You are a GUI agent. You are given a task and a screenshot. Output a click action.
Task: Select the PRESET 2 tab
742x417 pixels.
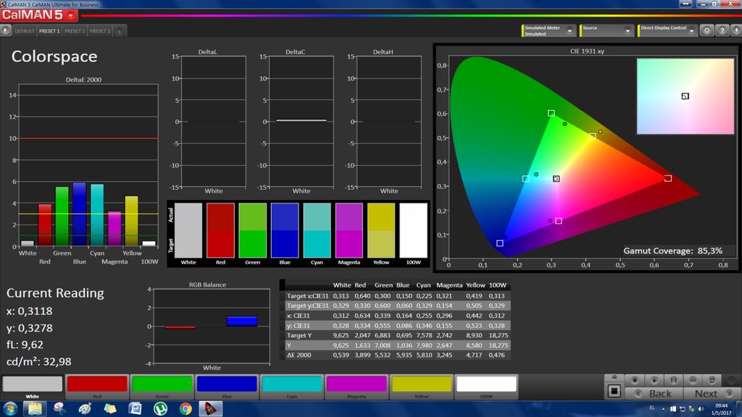pyautogui.click(x=75, y=31)
